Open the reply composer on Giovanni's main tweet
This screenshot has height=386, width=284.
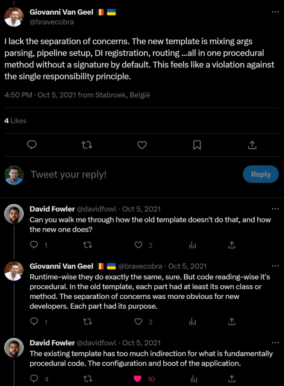coord(32,145)
